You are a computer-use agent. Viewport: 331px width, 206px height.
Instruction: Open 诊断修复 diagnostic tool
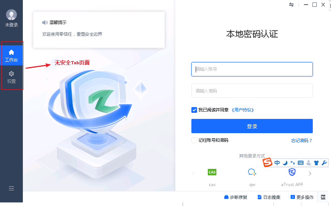(236, 197)
